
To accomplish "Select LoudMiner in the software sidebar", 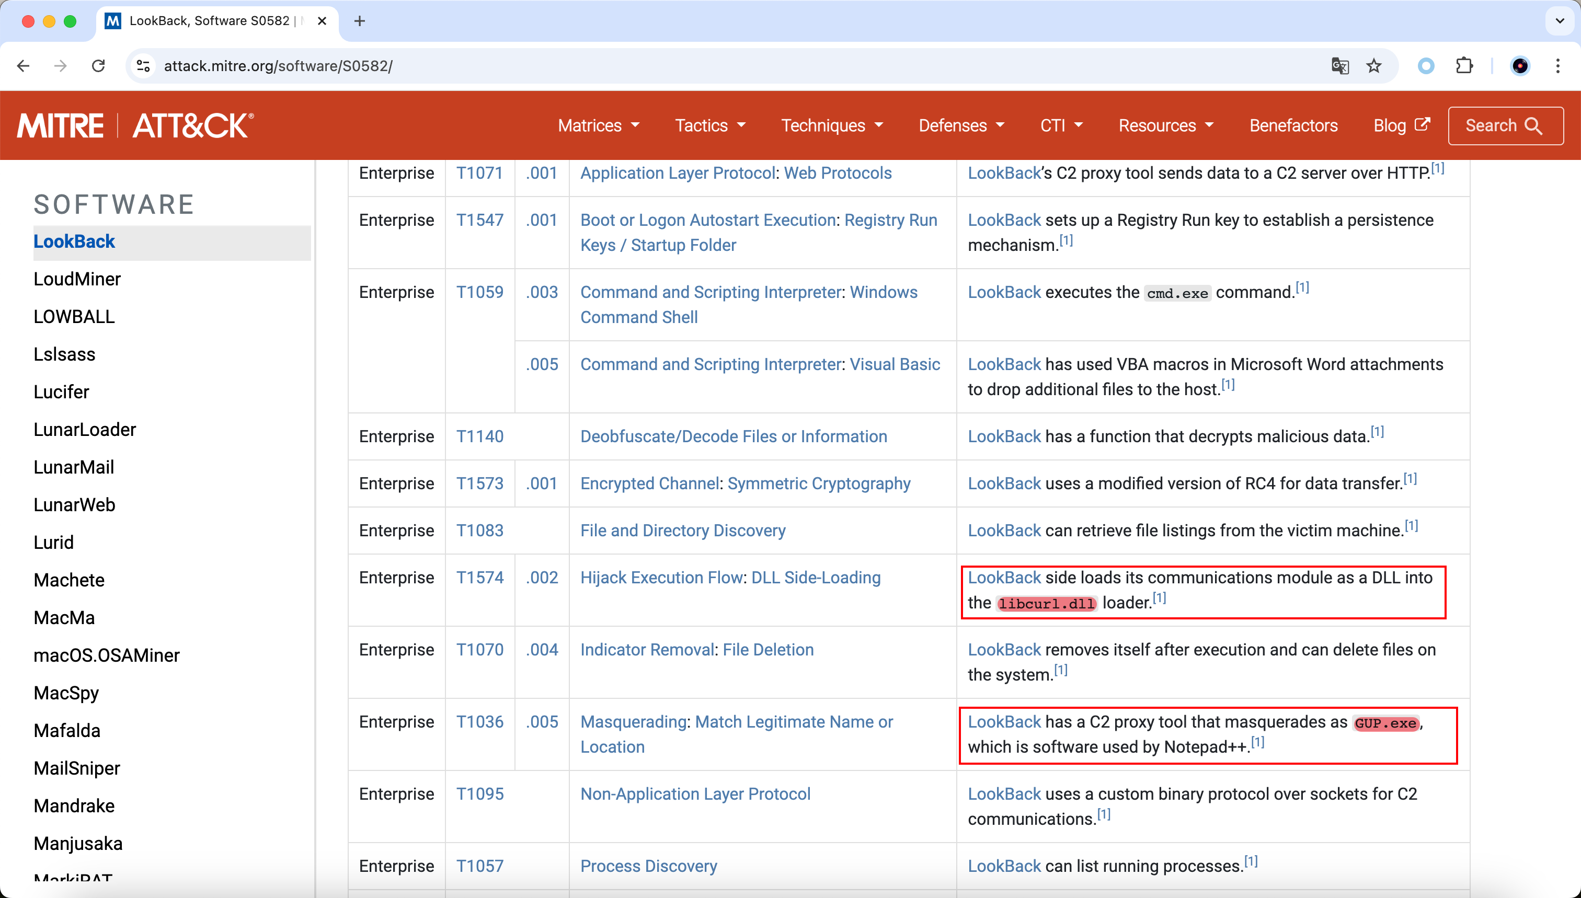I will coord(77,279).
